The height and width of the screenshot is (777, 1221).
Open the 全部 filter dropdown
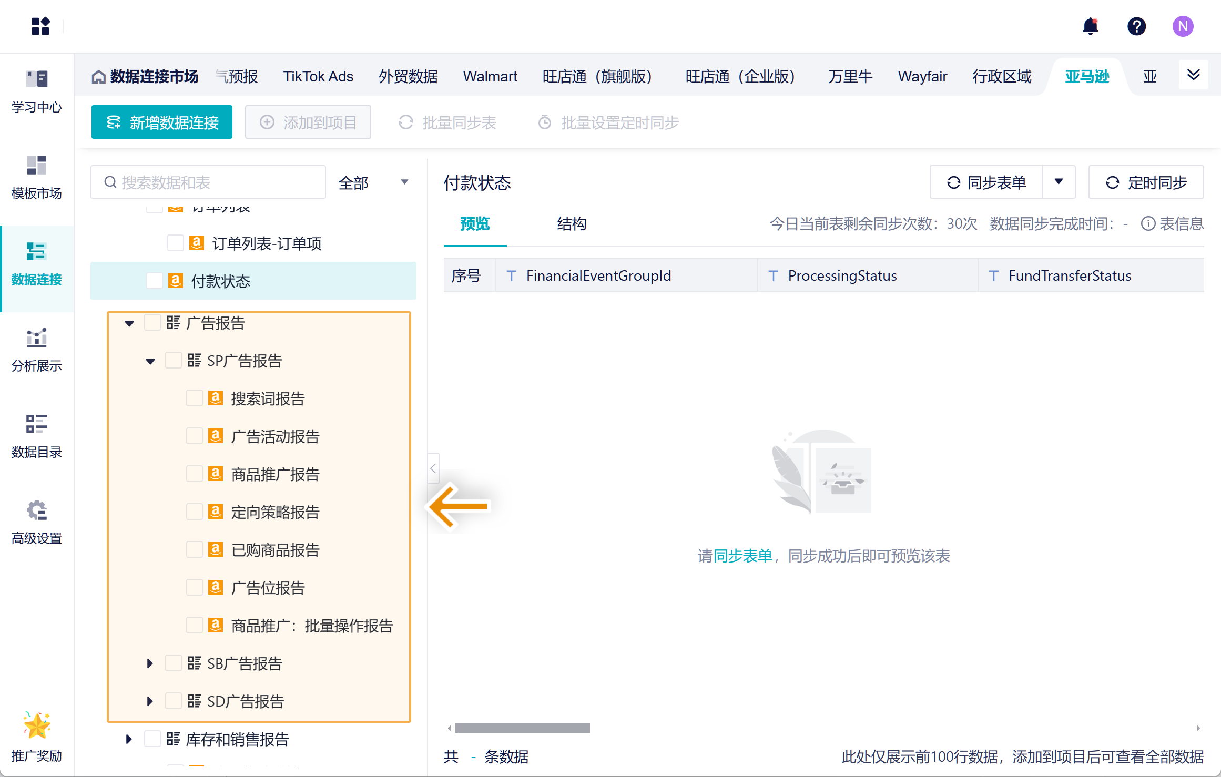(374, 182)
